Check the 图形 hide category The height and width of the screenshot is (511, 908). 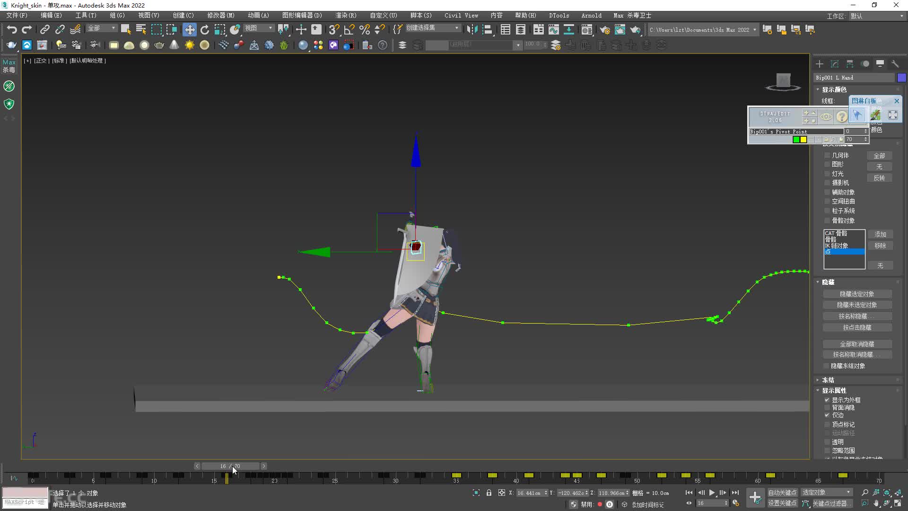[827, 164]
